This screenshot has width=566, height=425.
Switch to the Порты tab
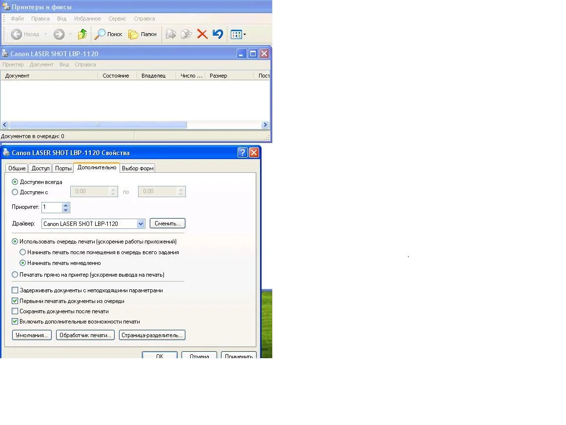pyautogui.click(x=63, y=168)
